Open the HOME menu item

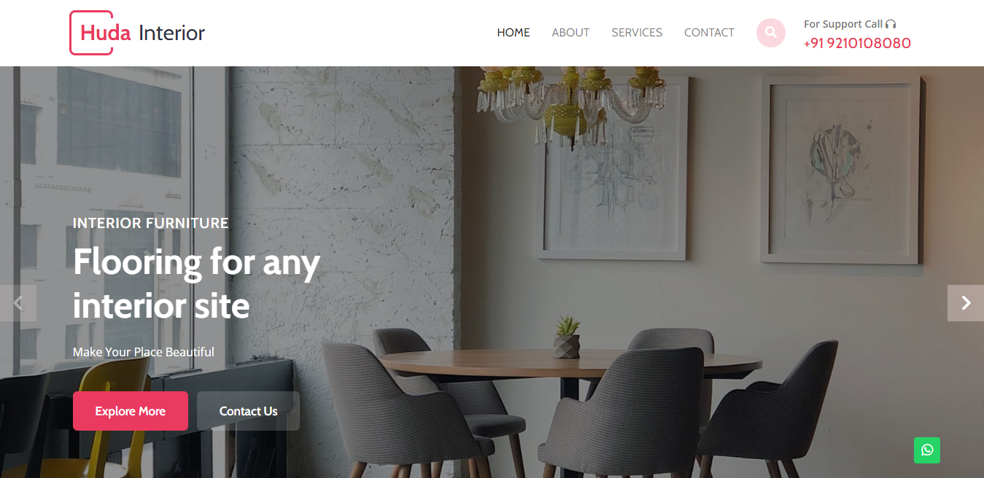tap(514, 33)
